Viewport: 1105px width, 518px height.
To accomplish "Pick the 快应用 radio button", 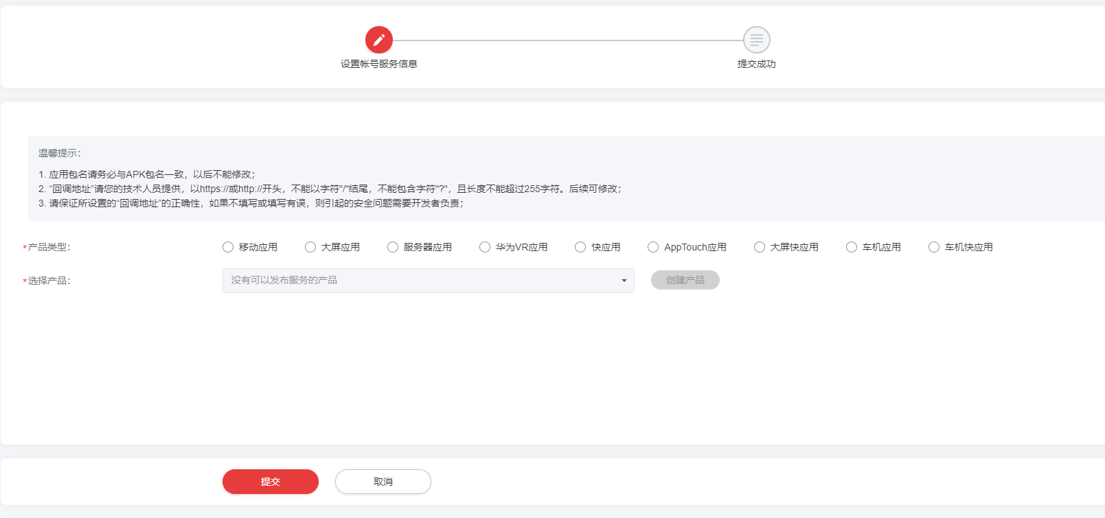I will click(580, 247).
